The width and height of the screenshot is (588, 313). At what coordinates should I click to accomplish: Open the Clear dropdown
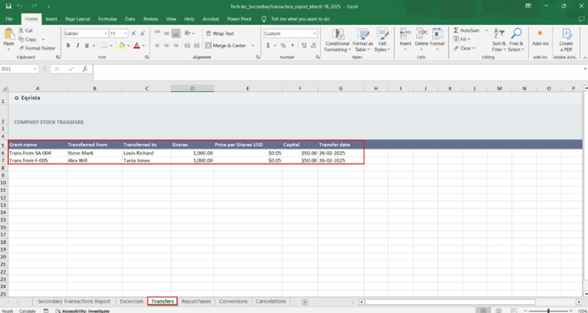pyautogui.click(x=464, y=48)
